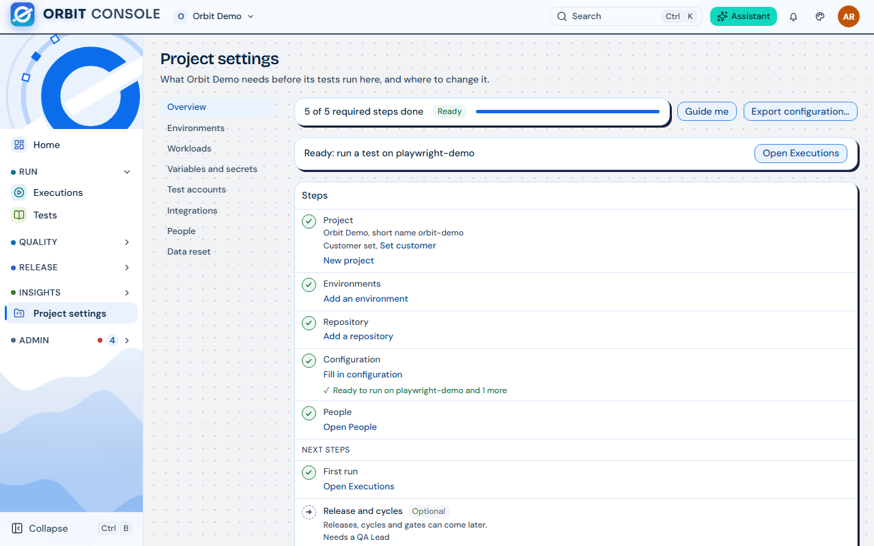Click the Environments step checkmark icon
Viewport: 874px width, 546px height.
pos(309,285)
